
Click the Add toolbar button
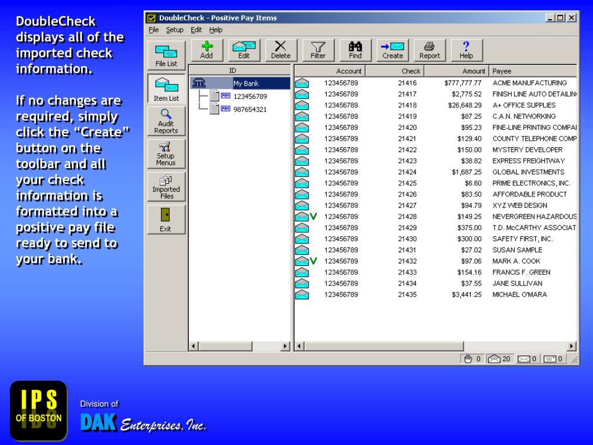pyautogui.click(x=207, y=50)
